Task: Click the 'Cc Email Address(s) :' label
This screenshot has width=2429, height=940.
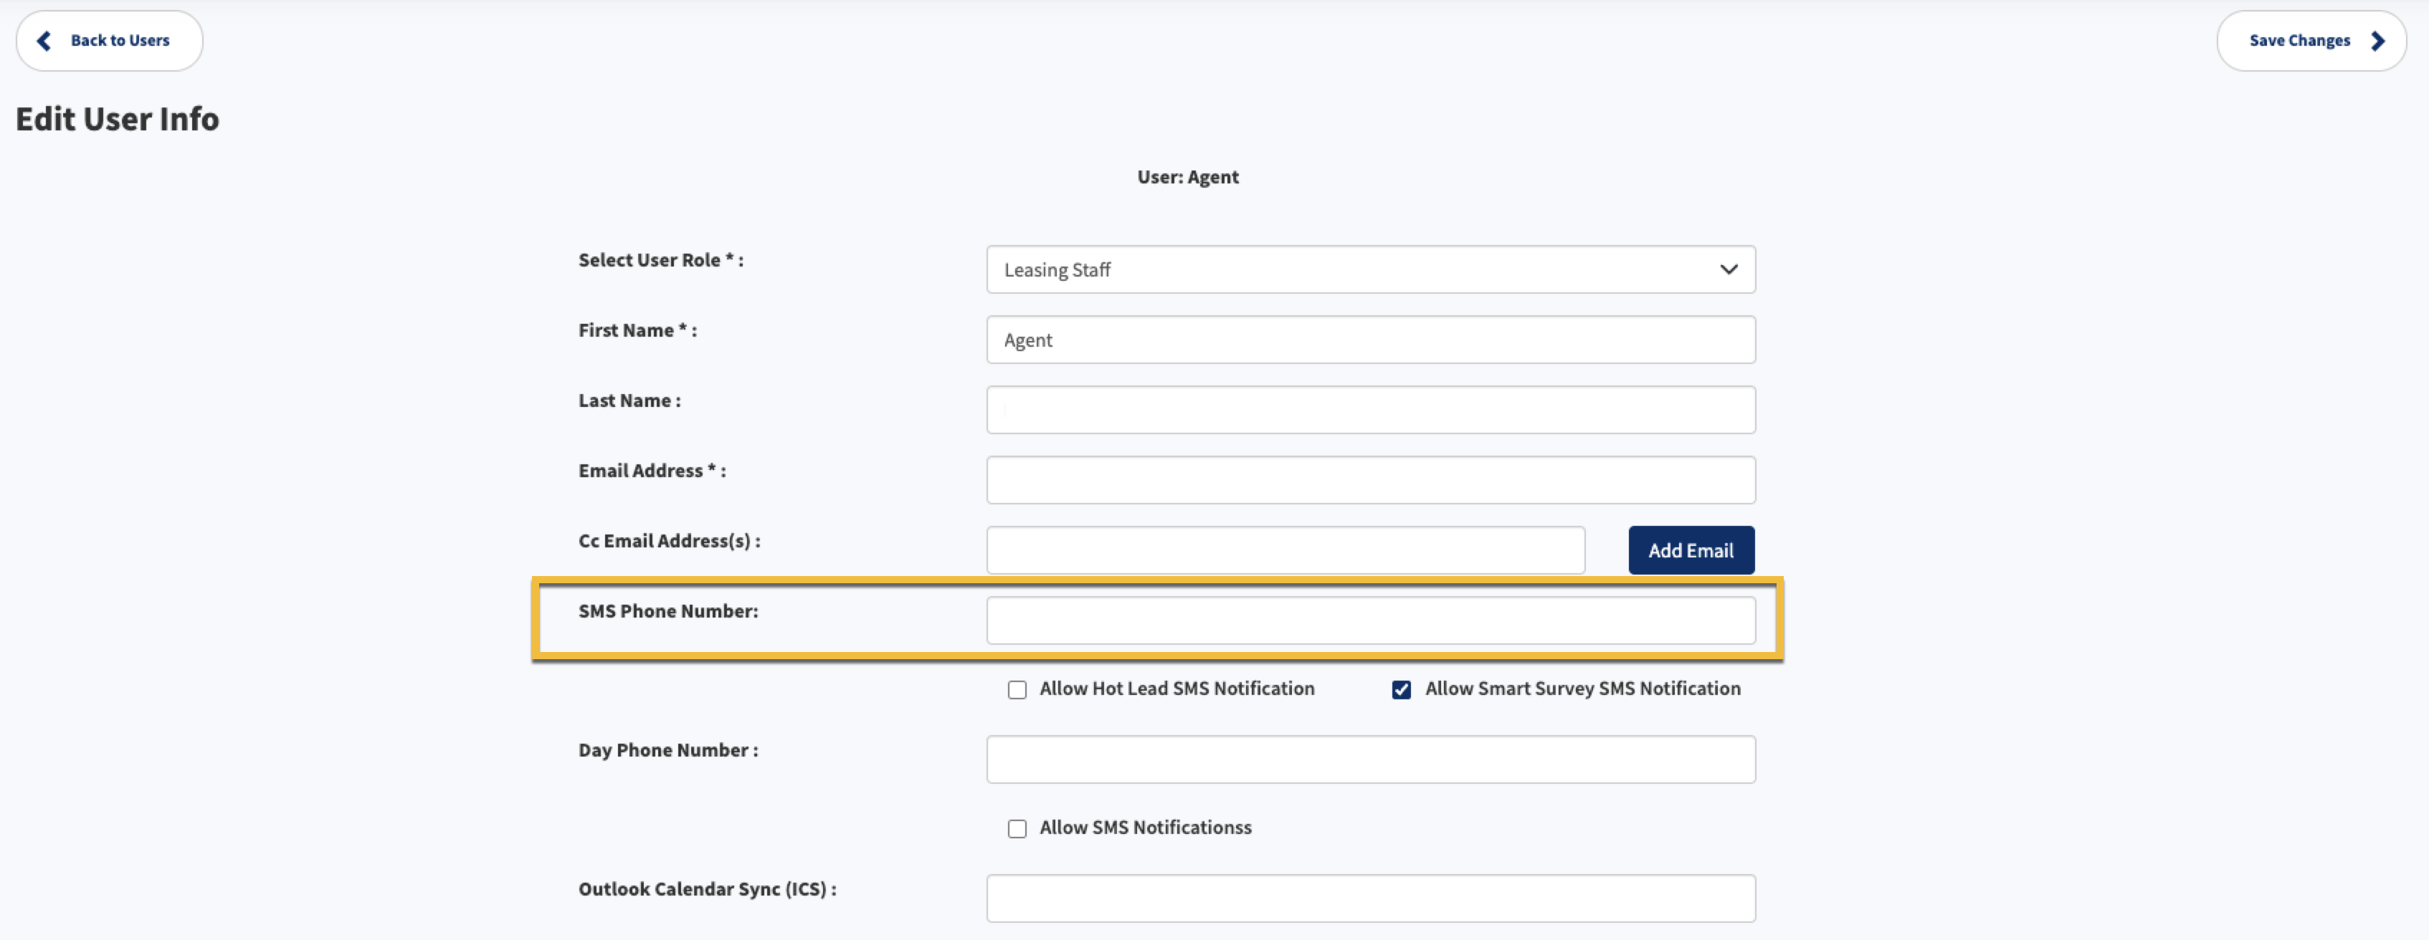Action: 668,541
